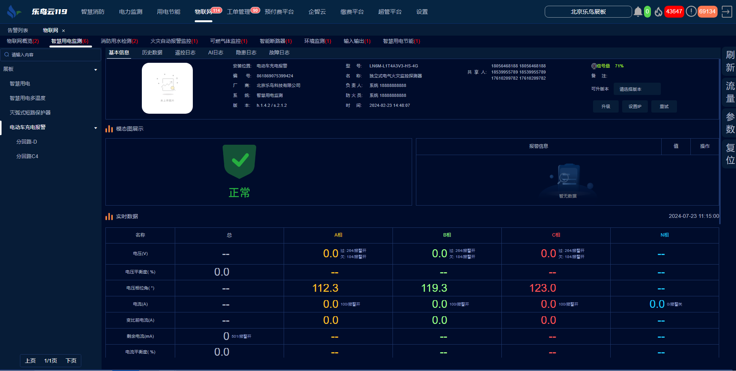Click the device image thumbnail placeholder
736x371 pixels.
167,88
